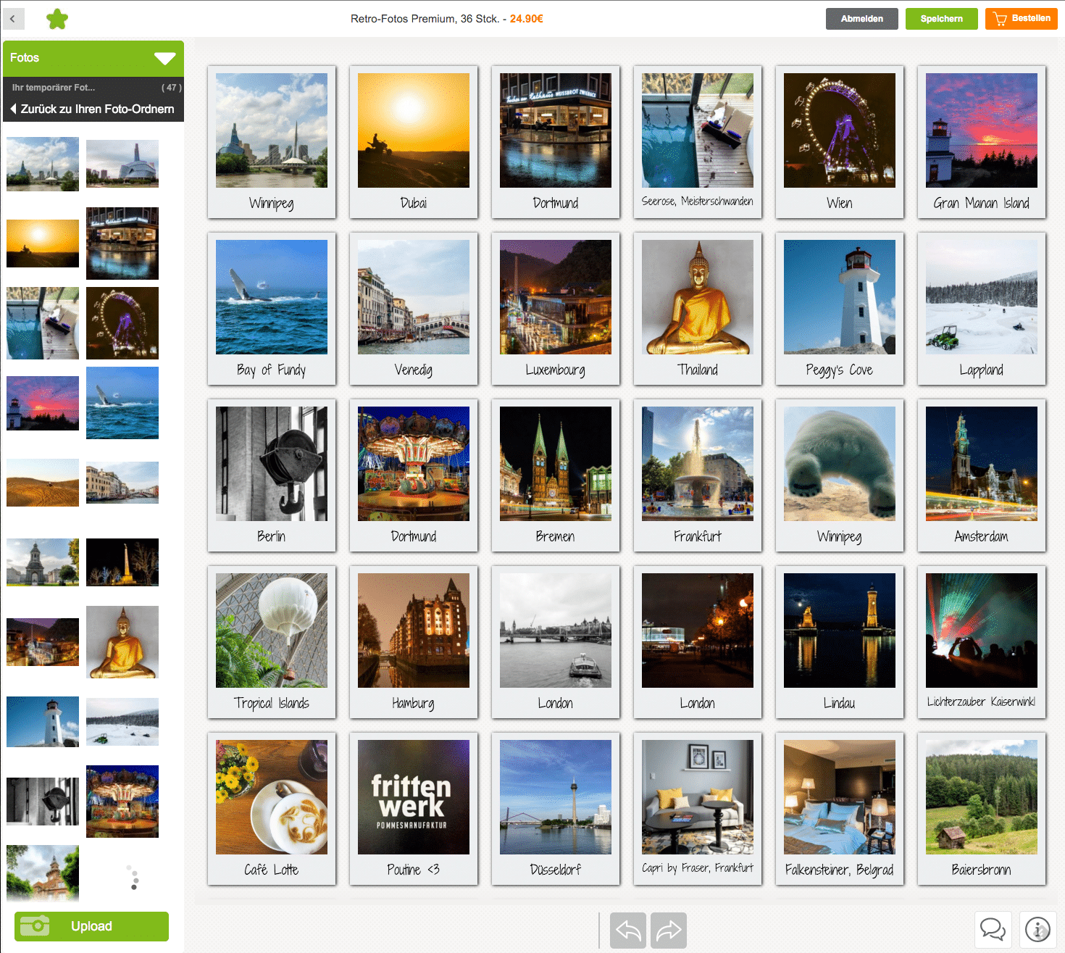Select the Lindau harbor photo card
Screen dimensions: 1065x953
click(840, 642)
